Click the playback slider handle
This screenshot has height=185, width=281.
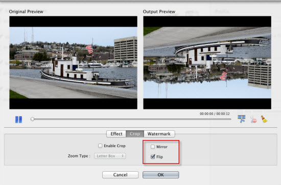[32, 119]
